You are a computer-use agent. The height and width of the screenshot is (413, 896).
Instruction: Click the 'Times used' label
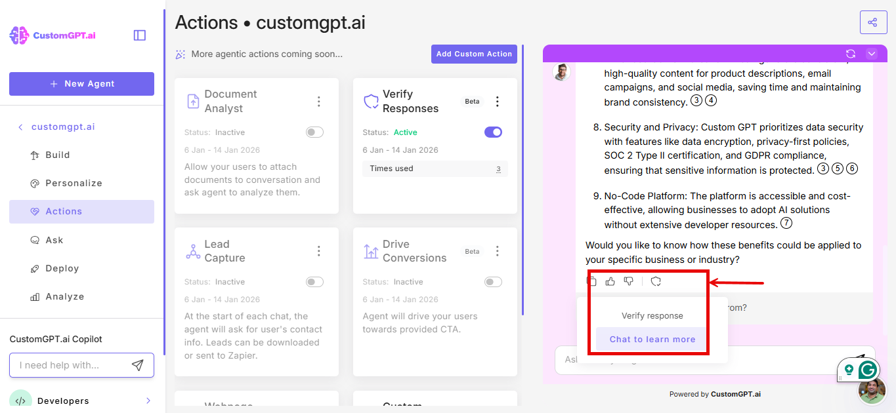point(391,169)
